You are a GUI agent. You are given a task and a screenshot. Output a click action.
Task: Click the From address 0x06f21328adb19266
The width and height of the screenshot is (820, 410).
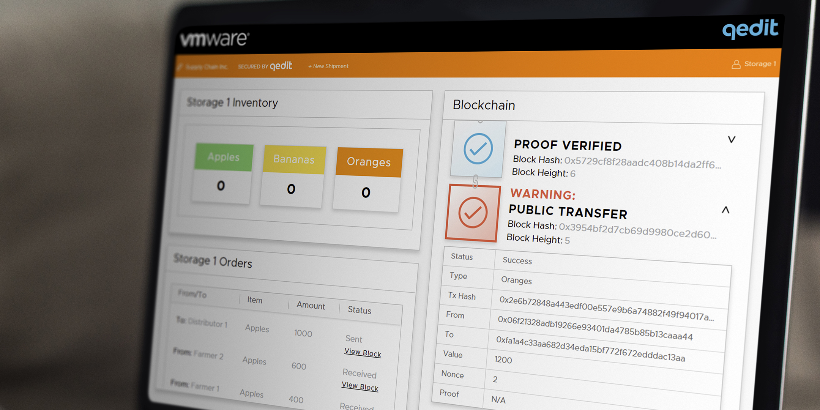595,328
